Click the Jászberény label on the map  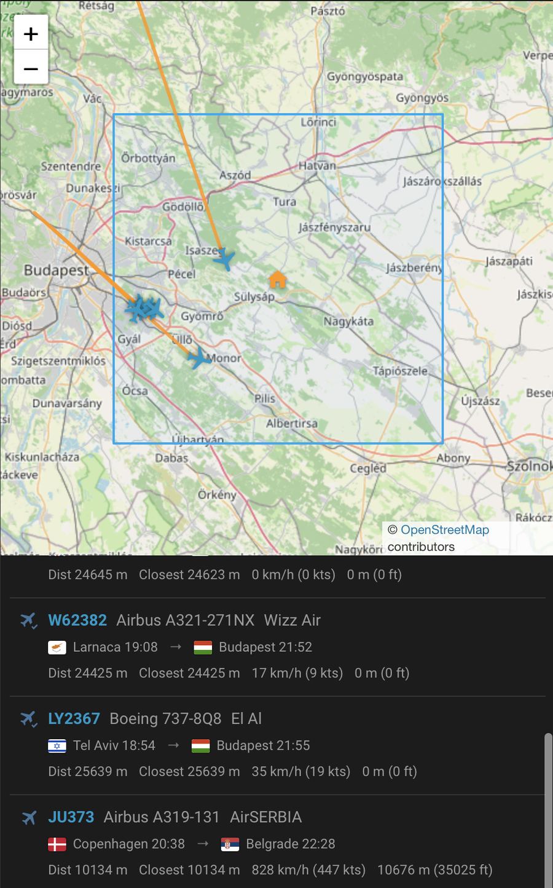click(414, 268)
